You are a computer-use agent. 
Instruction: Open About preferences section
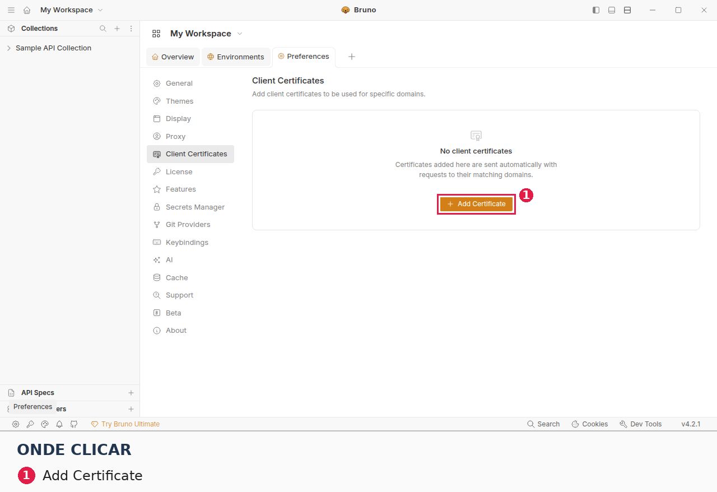(x=190, y=331)
